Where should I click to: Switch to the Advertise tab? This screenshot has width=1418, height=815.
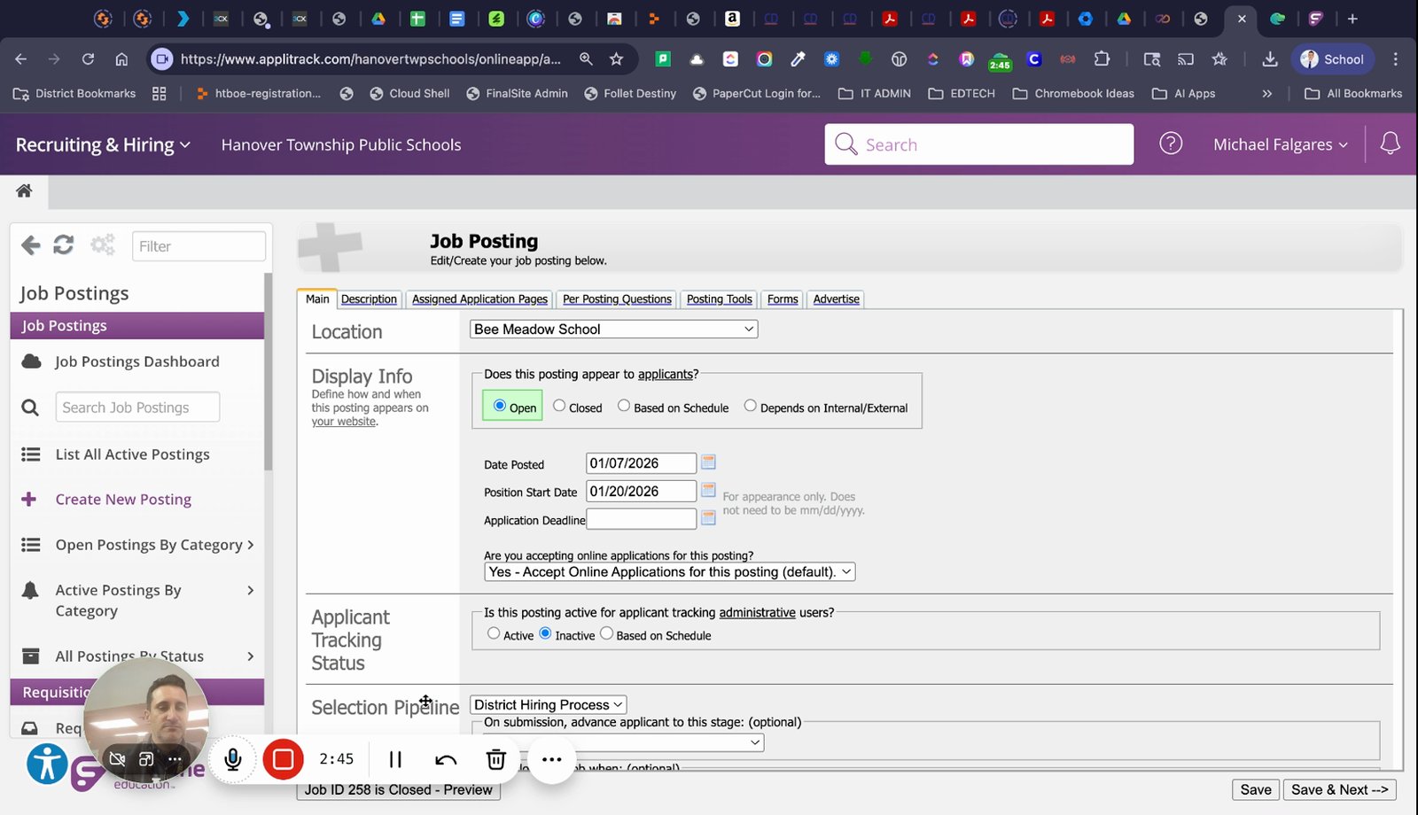(x=836, y=299)
